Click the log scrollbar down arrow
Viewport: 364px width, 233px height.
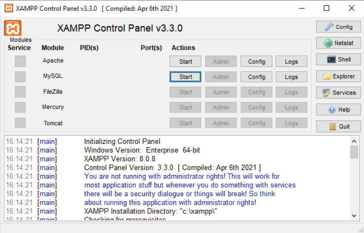tap(354, 215)
